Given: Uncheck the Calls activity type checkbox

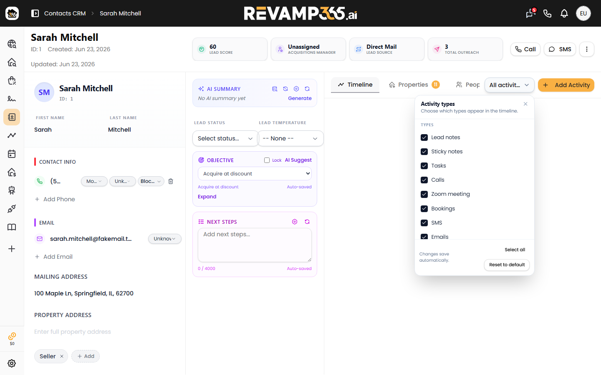Looking at the screenshot, I should tap(424, 180).
